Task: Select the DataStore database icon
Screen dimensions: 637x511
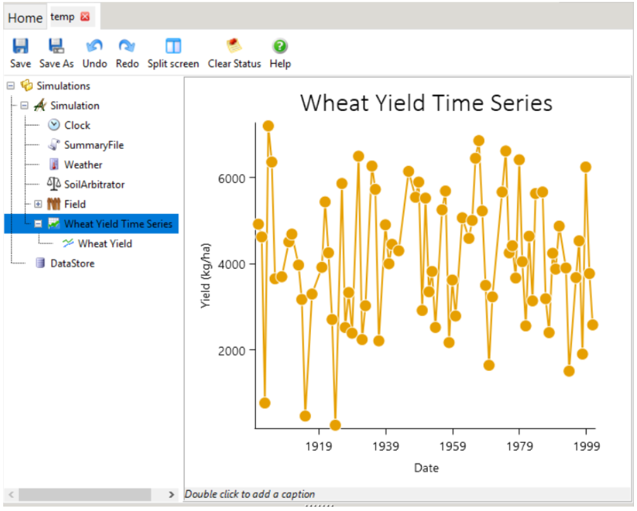Action: click(x=40, y=263)
